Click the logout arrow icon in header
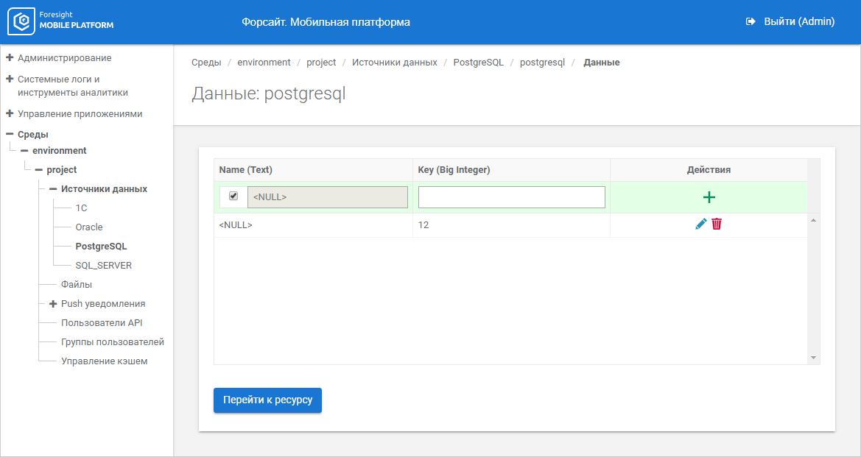Screen dimensions: 861x457 pos(751,22)
